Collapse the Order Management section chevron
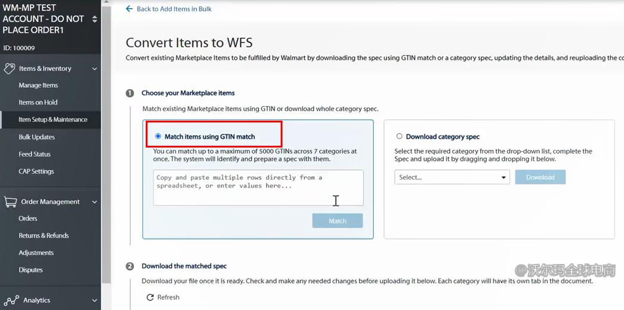 click(x=94, y=202)
